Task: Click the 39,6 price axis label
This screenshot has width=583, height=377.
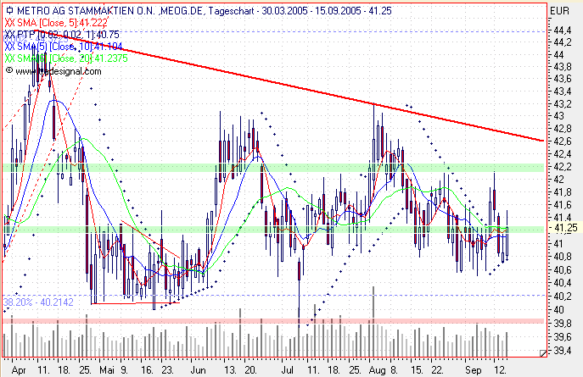Action: (x=563, y=337)
